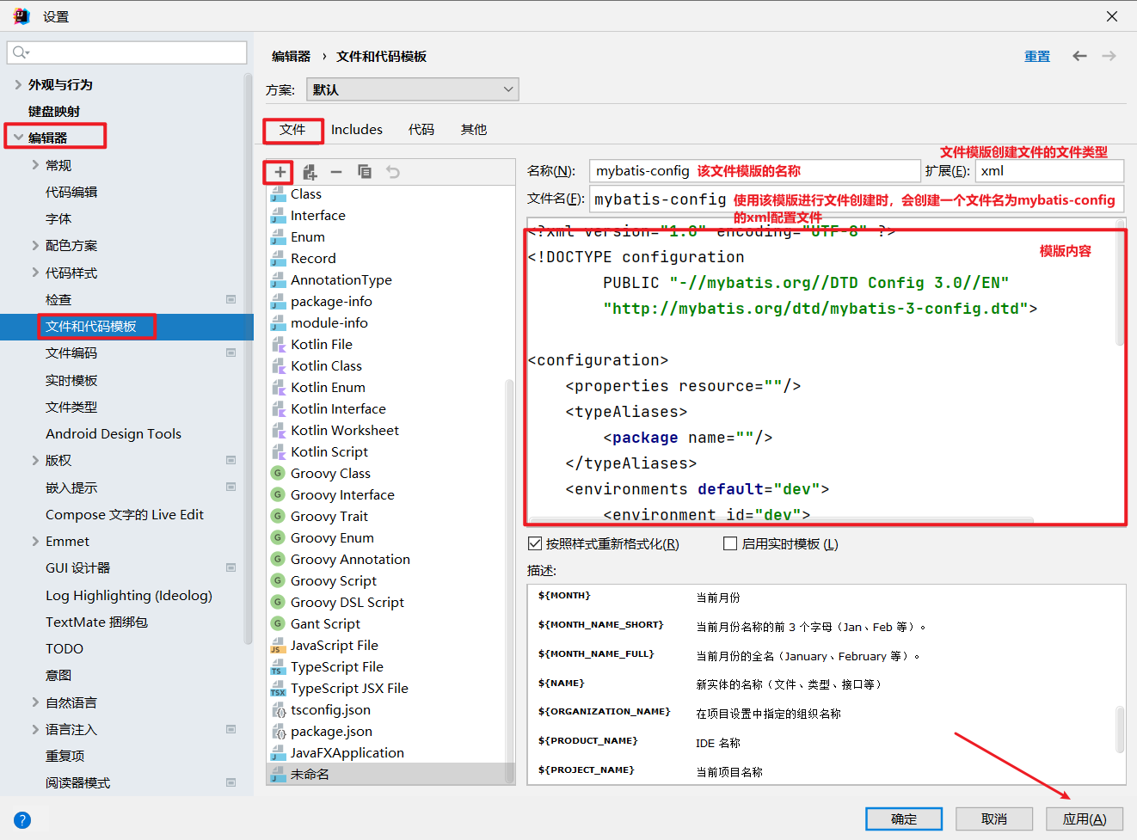
Task: Select the TypeScript JSX File icon
Action: click(x=278, y=688)
